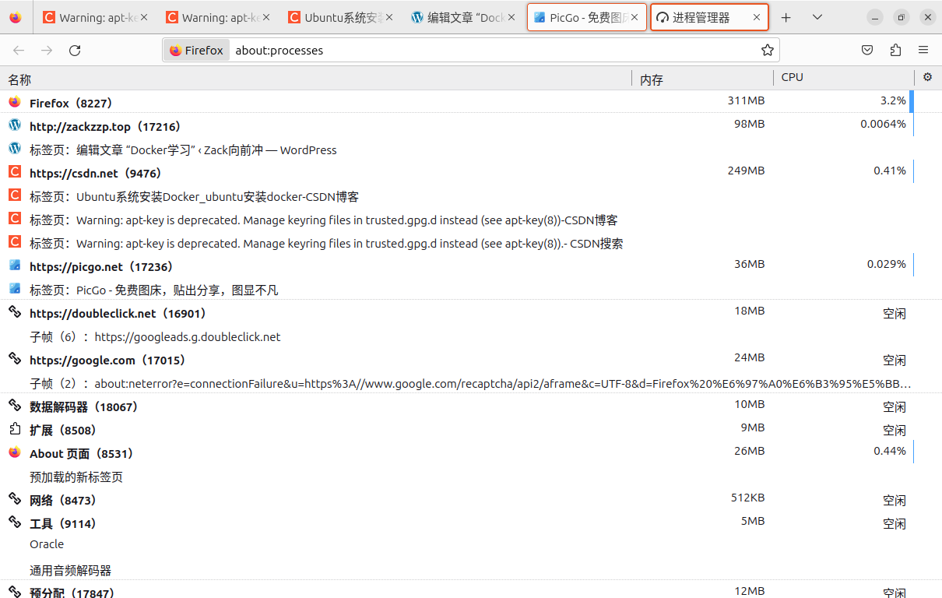Image resolution: width=942 pixels, height=598 pixels.
Task: Reload the current page
Action: coord(75,51)
